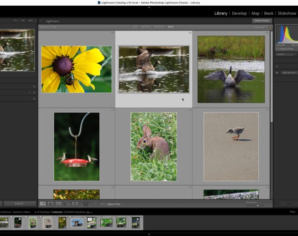Screen dimensions: 298x236
Task: Toggle sort direction icon
Action: [95, 203]
